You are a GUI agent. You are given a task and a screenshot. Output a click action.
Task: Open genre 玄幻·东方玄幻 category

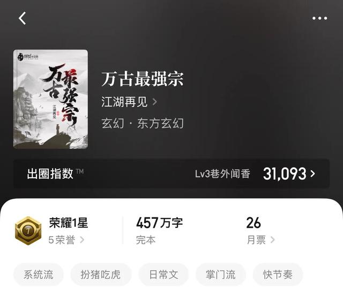(143, 123)
